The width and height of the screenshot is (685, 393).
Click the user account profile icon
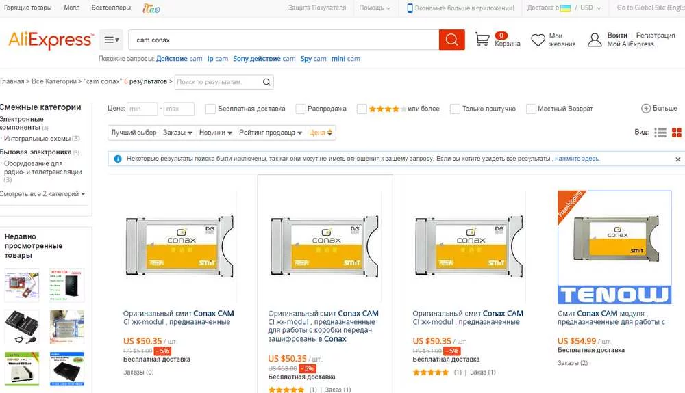(x=595, y=40)
